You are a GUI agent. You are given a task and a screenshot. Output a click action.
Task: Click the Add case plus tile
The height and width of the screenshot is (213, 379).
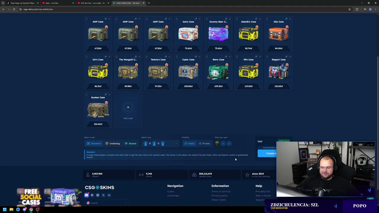[128, 109]
